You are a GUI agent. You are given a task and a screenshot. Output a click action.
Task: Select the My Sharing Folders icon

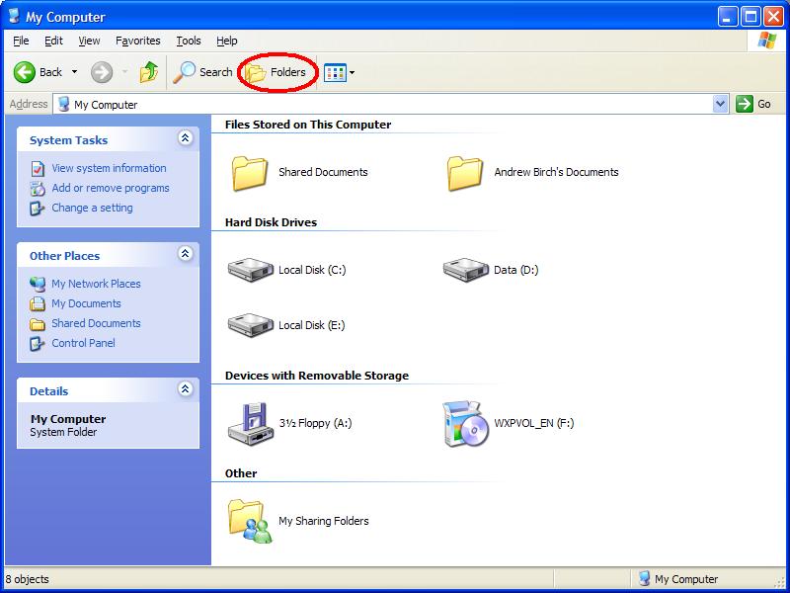click(251, 521)
